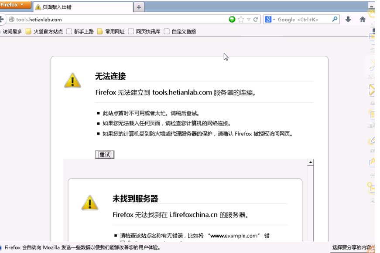380x253 pixels.
Task: Click the 无法连接 heading
Action: [x=110, y=76]
